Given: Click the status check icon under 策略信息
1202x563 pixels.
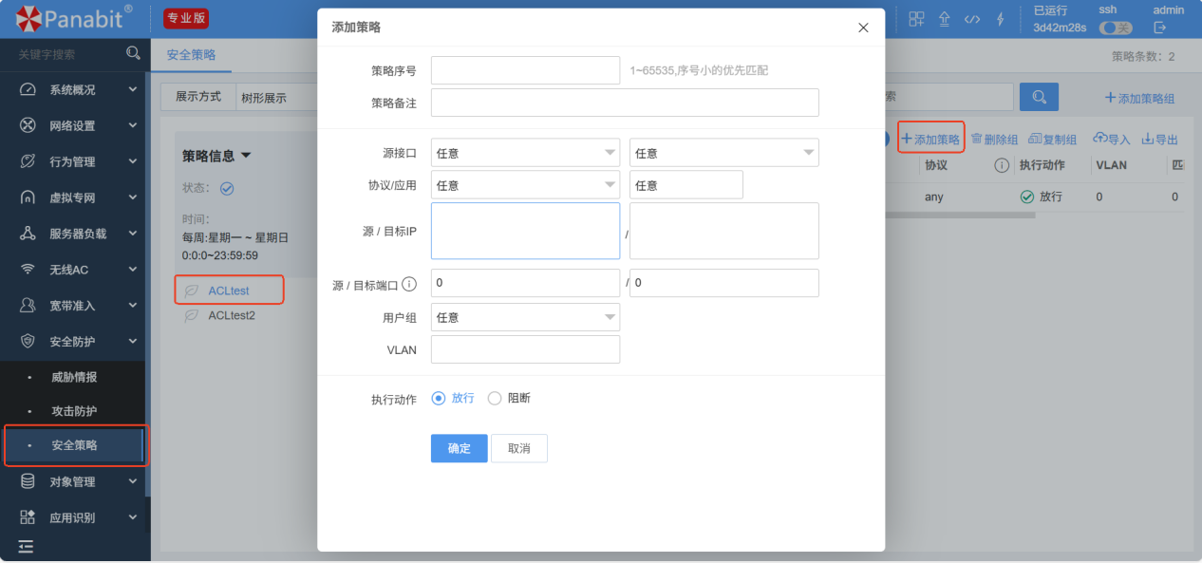Looking at the screenshot, I should click(227, 188).
